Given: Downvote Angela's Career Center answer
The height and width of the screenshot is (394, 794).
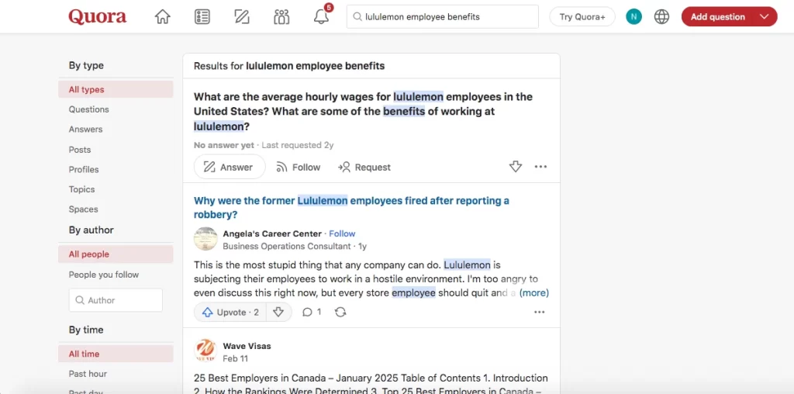Looking at the screenshot, I should tap(278, 312).
